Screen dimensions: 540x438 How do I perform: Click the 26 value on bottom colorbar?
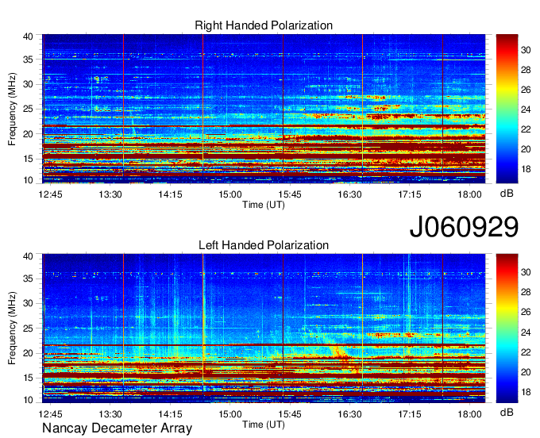pyautogui.click(x=526, y=312)
